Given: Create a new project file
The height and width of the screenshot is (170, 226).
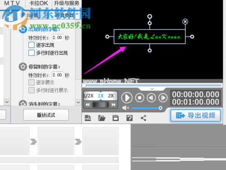Looking at the screenshot, I should 88,118.
